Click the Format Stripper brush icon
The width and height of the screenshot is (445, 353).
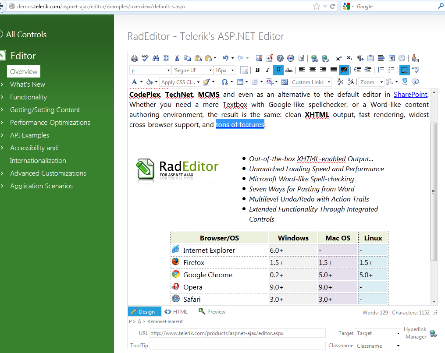(415, 58)
